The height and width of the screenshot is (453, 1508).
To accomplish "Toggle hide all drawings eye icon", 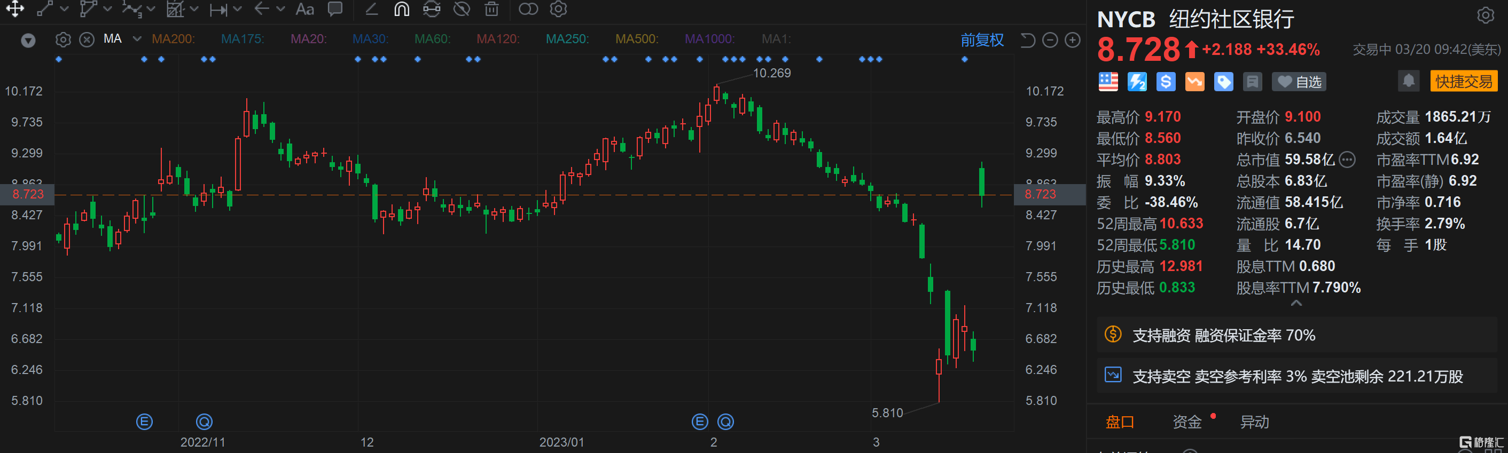I will coord(462,9).
